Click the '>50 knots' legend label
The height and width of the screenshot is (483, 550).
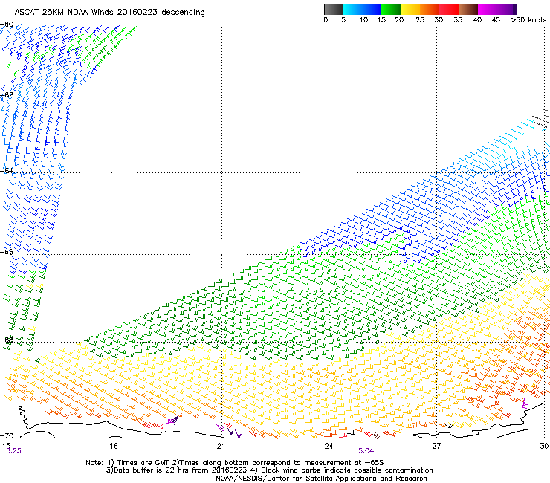click(x=528, y=20)
